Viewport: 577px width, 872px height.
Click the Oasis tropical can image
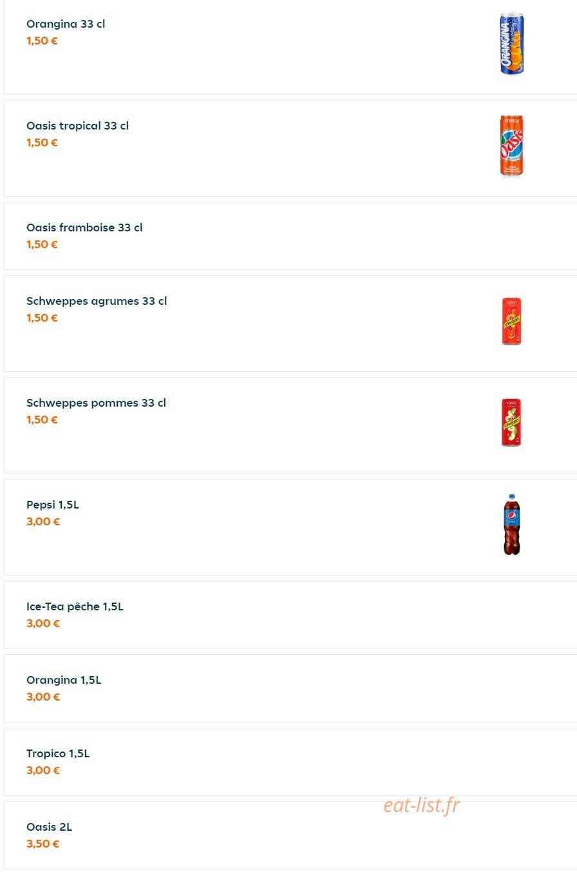pos(512,146)
